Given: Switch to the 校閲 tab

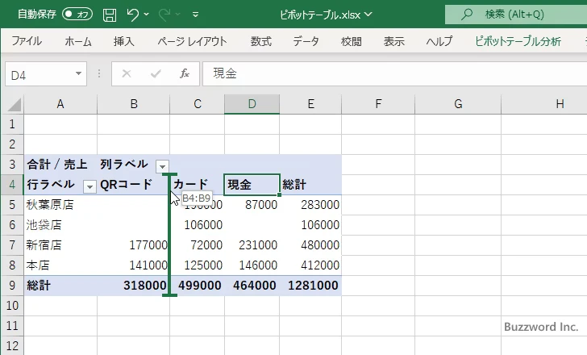Looking at the screenshot, I should pyautogui.click(x=352, y=41).
